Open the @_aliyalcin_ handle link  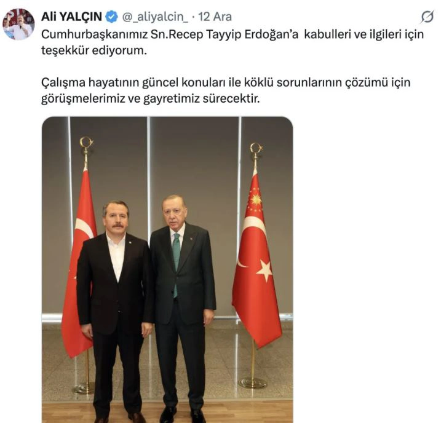155,17
